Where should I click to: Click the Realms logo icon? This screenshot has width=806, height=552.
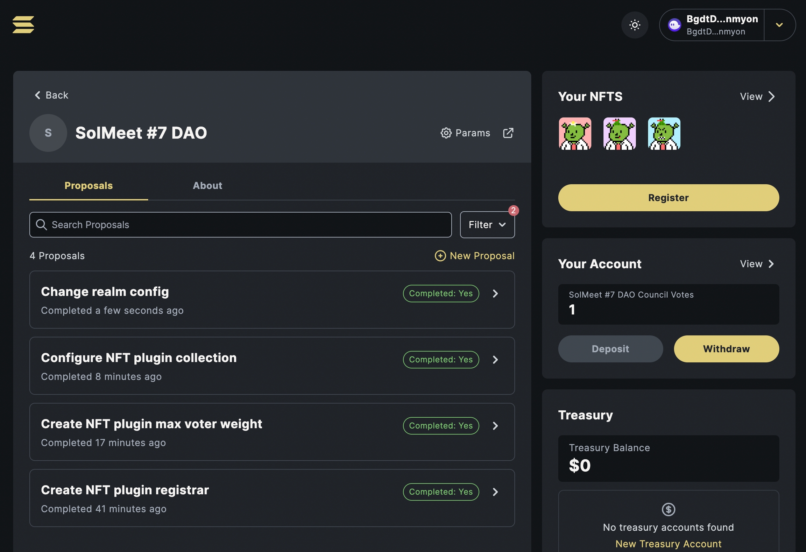click(x=23, y=24)
